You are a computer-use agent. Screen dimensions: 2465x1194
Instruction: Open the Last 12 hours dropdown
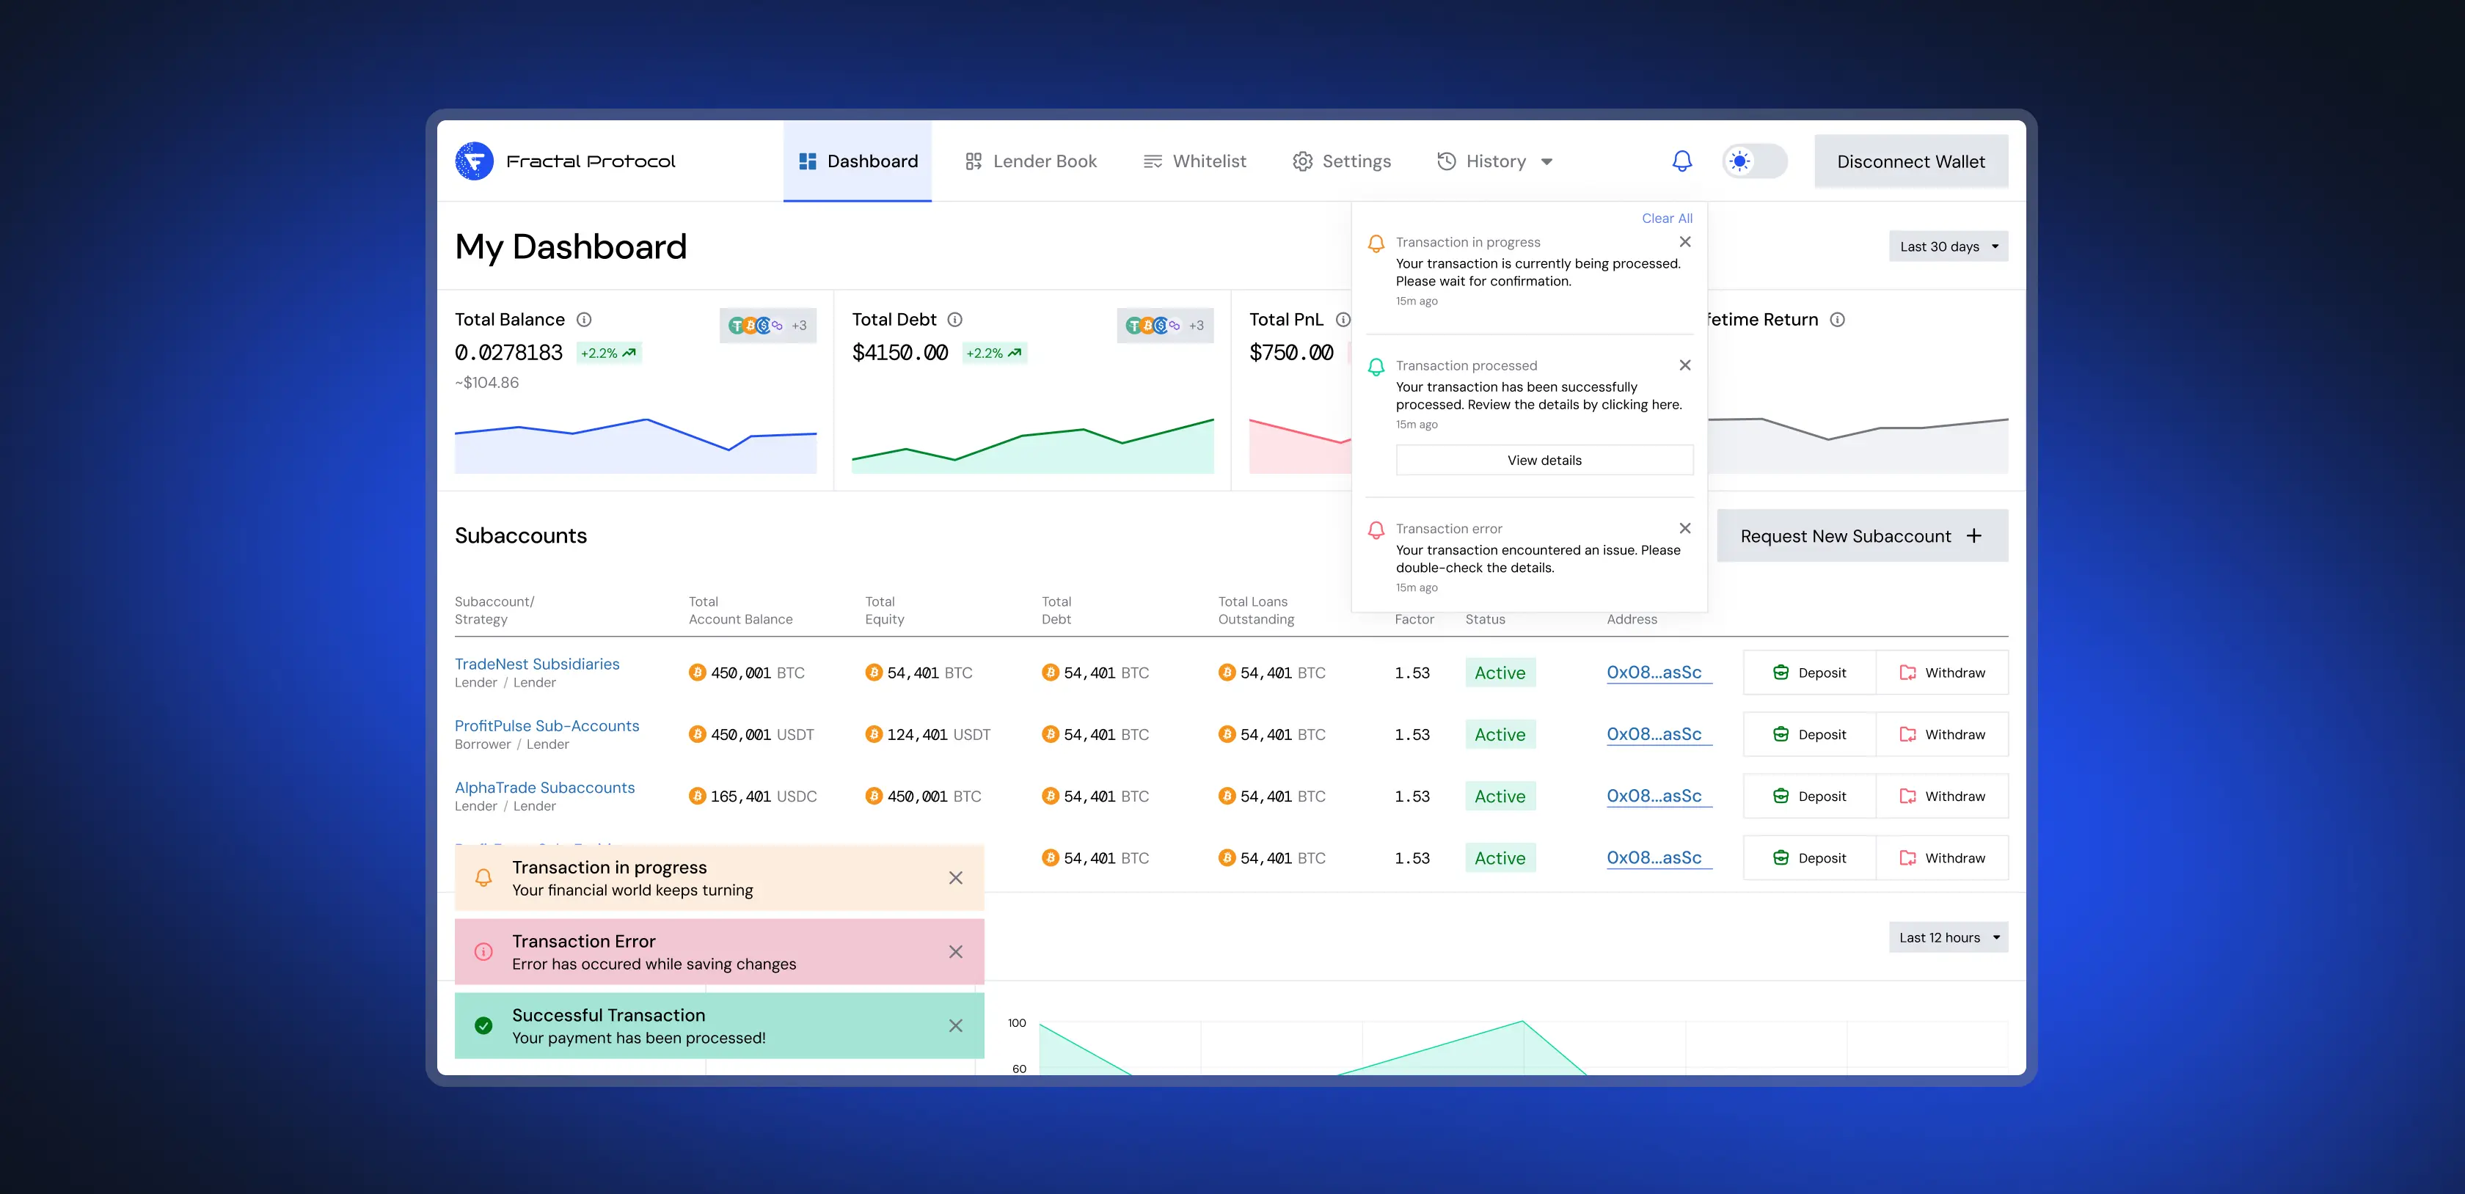pos(1947,937)
